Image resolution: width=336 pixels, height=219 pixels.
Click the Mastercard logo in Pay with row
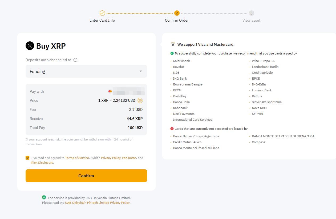pos(110,91)
